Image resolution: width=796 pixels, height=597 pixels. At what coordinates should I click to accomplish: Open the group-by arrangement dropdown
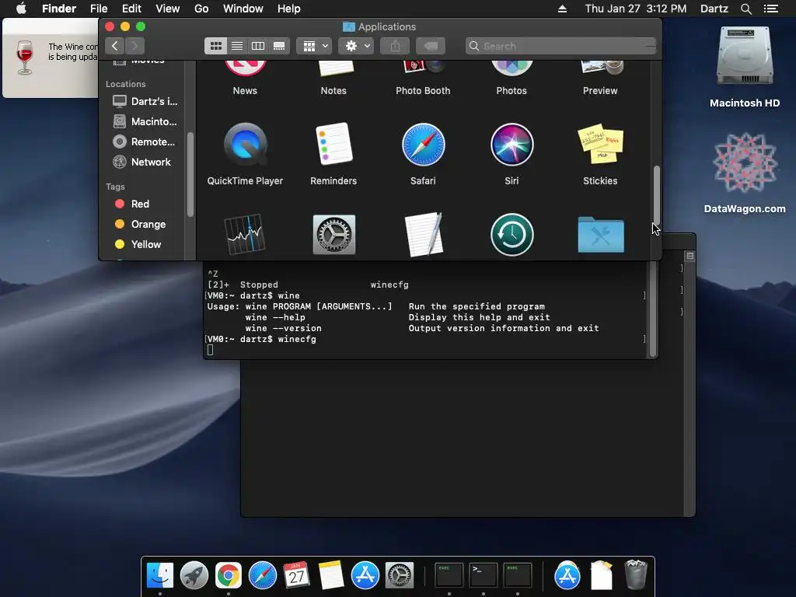(314, 46)
